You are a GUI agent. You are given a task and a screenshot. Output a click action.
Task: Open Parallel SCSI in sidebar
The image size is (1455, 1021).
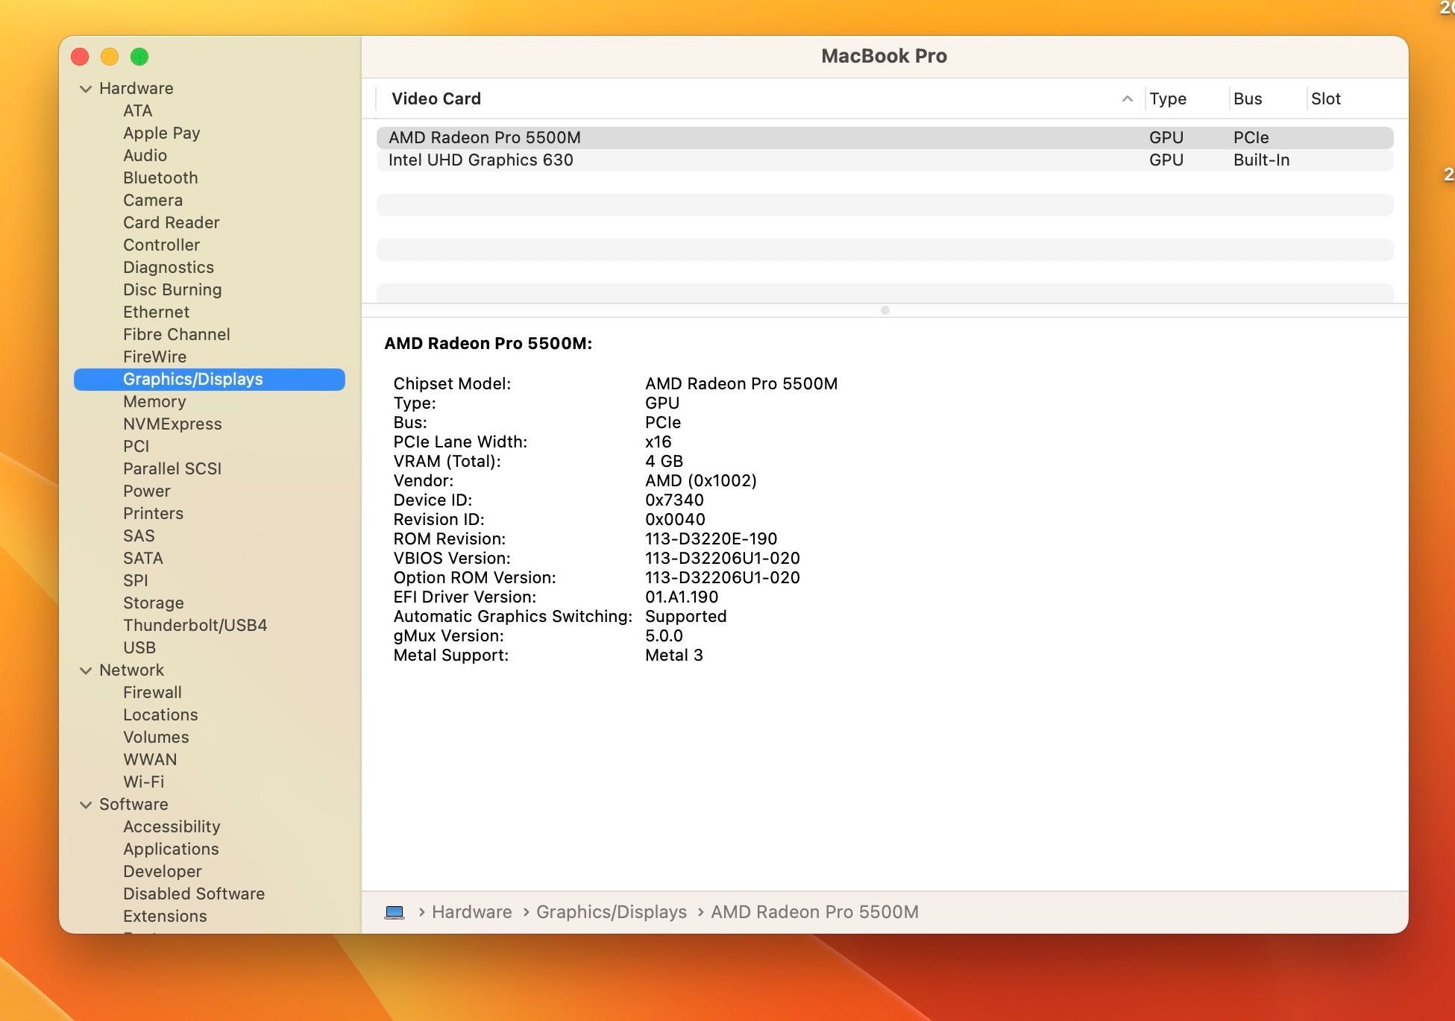coord(172,468)
